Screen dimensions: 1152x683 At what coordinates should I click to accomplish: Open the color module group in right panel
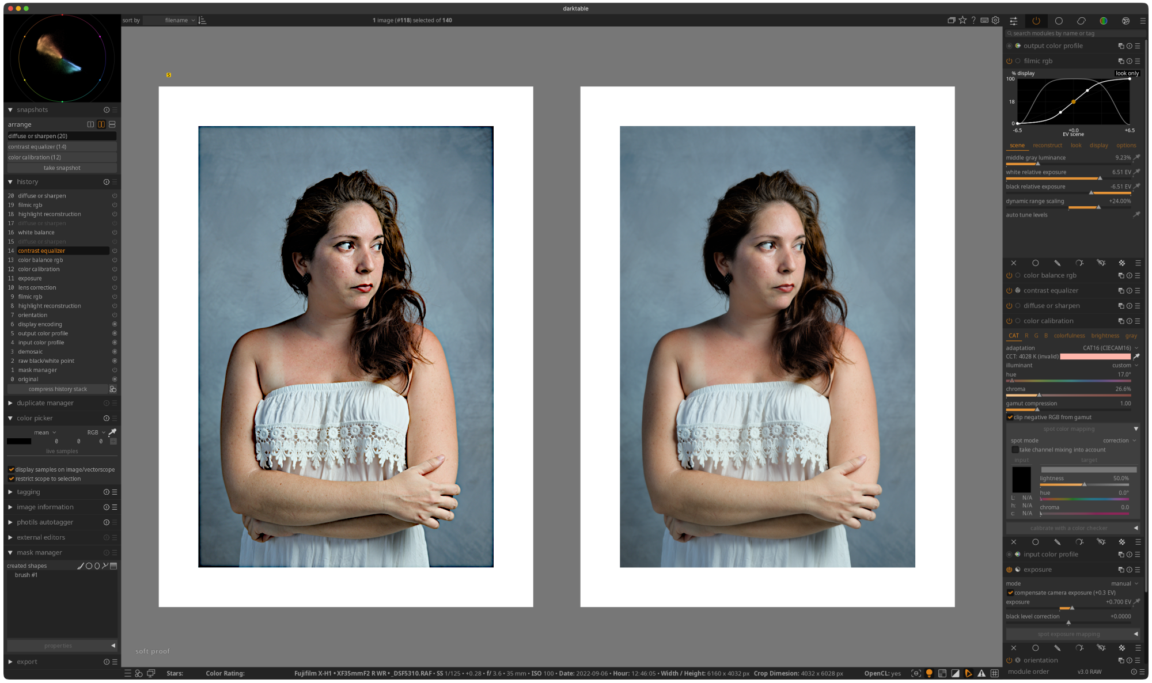click(x=1104, y=21)
